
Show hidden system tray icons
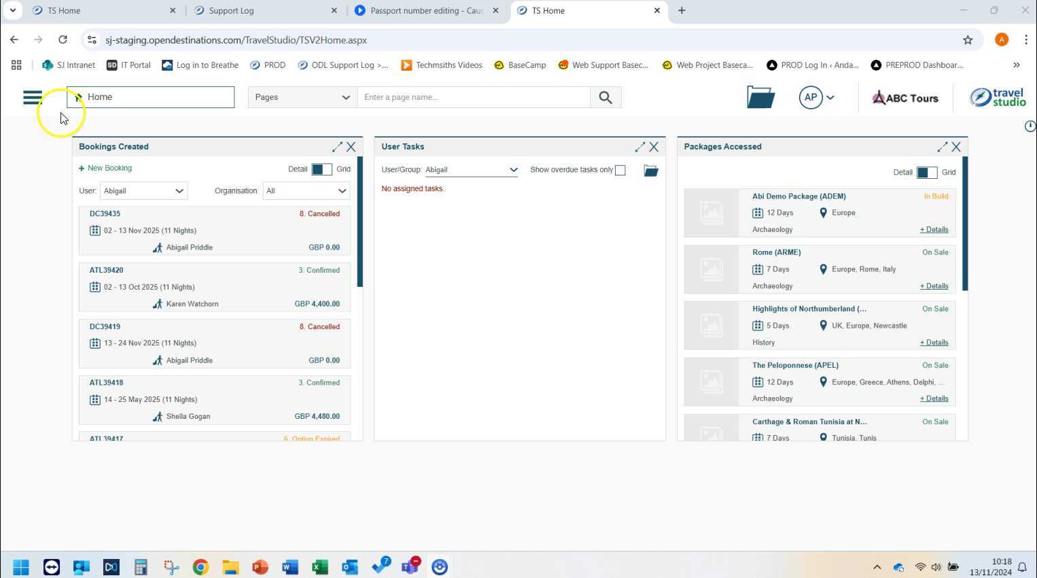click(877, 567)
